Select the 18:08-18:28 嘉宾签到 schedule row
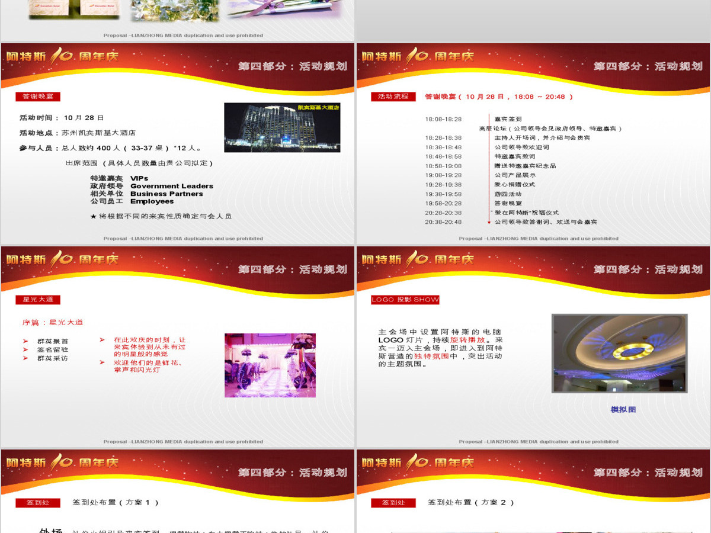This screenshot has height=533, width=711. pos(473,119)
